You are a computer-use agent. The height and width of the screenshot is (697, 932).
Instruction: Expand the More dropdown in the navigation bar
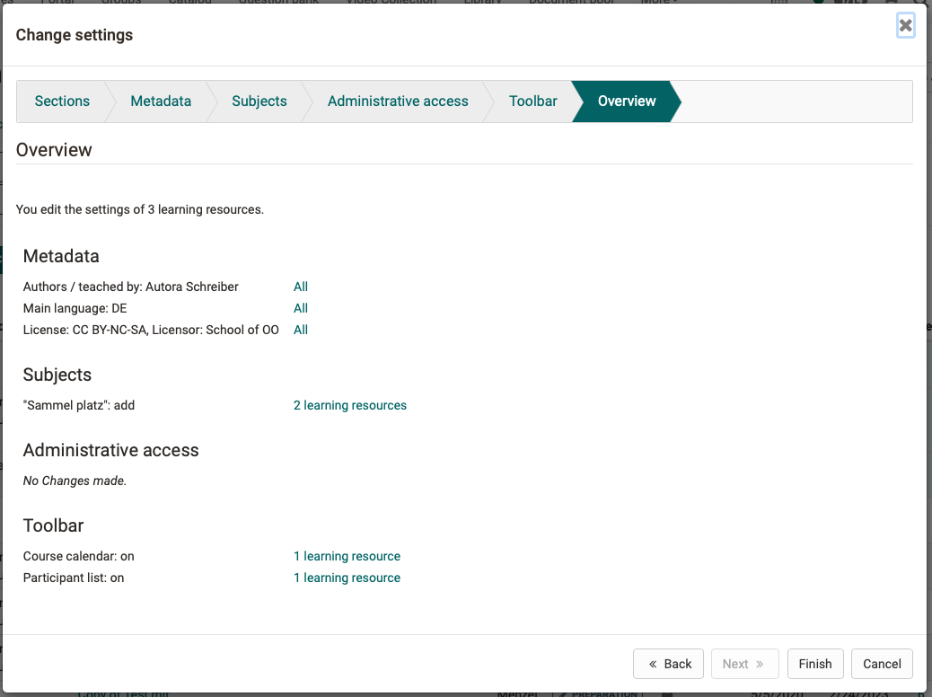657,3
